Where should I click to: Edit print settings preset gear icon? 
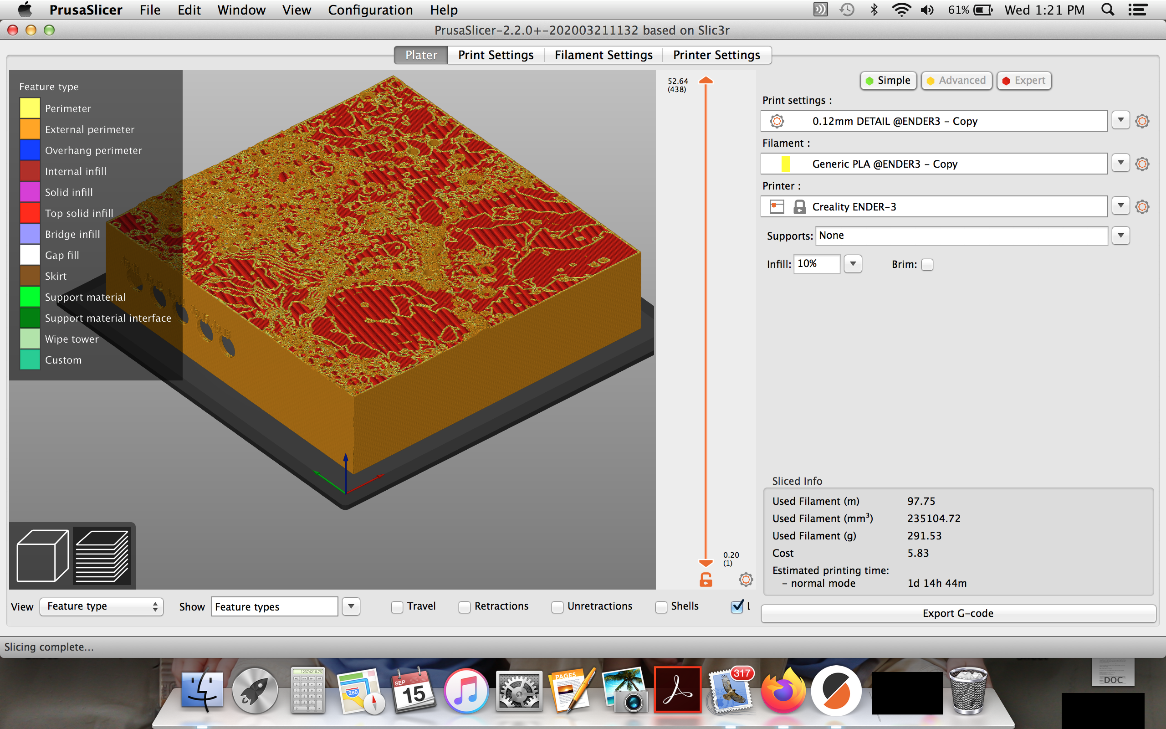click(1142, 121)
